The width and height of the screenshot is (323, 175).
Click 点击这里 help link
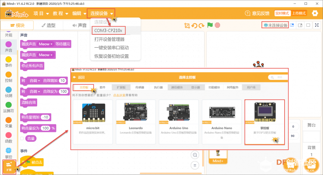tap(119, 95)
